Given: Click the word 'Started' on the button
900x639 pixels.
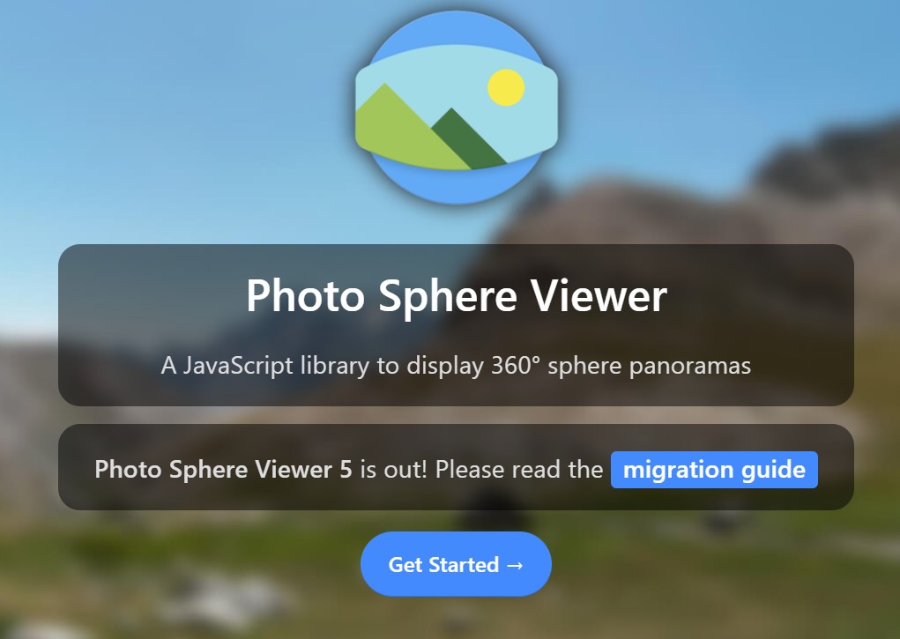Looking at the screenshot, I should [464, 565].
